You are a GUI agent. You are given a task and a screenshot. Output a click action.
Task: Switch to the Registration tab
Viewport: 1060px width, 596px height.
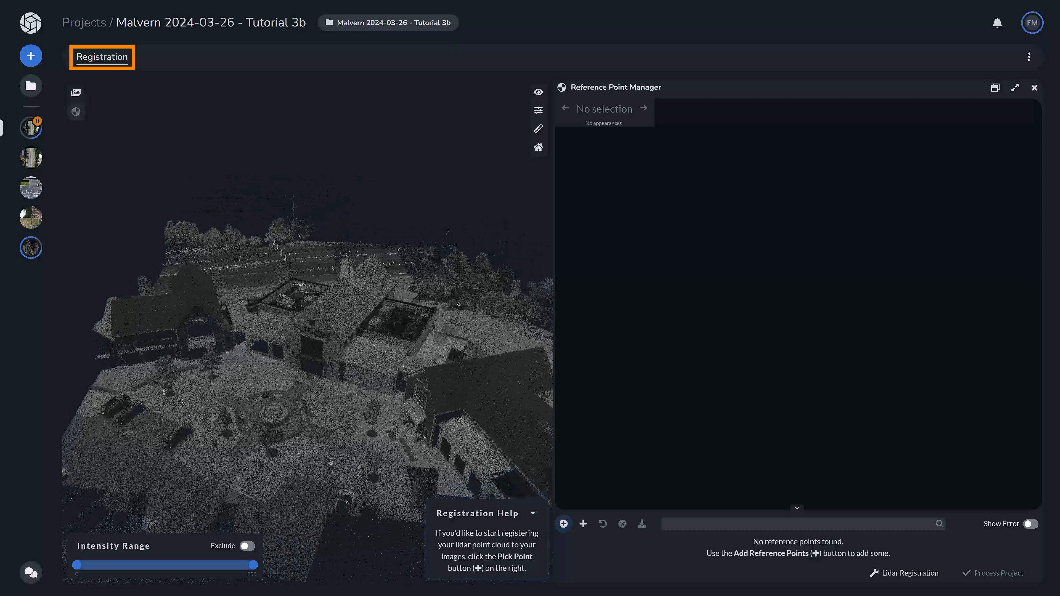pyautogui.click(x=102, y=57)
